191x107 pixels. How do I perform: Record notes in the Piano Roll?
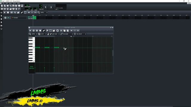click(x=33, y=31)
